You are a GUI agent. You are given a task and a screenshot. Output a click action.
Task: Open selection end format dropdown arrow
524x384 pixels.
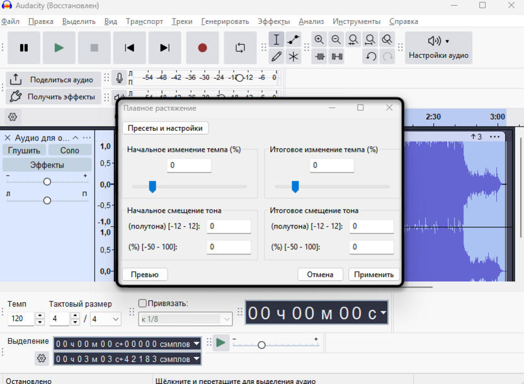197,359
